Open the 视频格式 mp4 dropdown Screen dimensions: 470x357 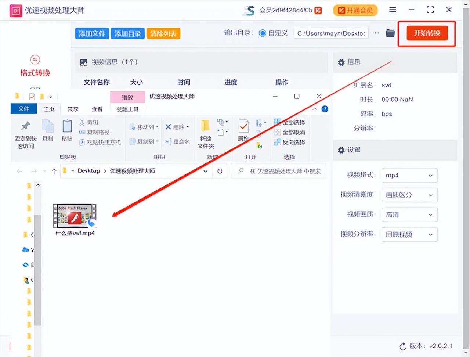point(409,176)
